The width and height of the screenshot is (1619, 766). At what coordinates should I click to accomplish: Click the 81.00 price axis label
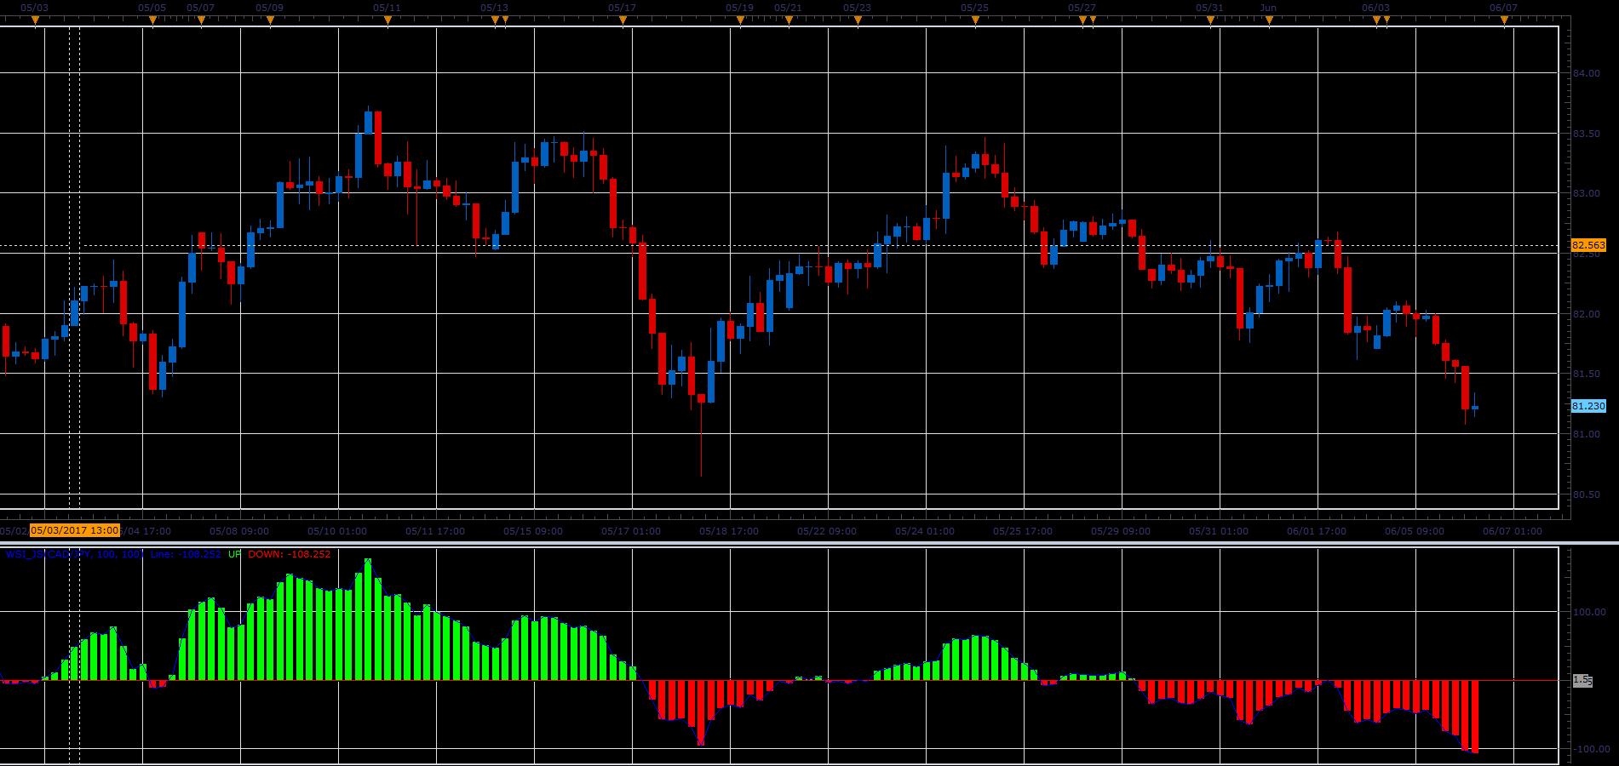1587,434
